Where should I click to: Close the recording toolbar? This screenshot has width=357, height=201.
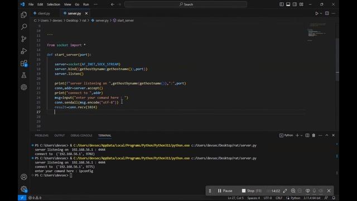(329, 191)
